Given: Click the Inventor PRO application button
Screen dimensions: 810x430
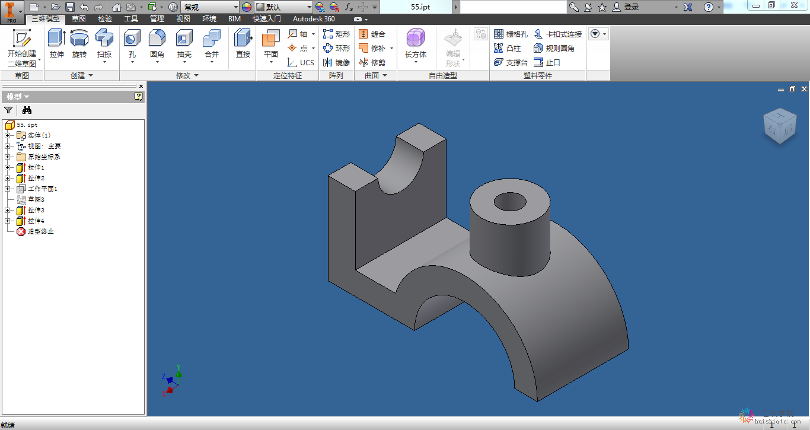Looking at the screenshot, I should pyautogui.click(x=12, y=11).
